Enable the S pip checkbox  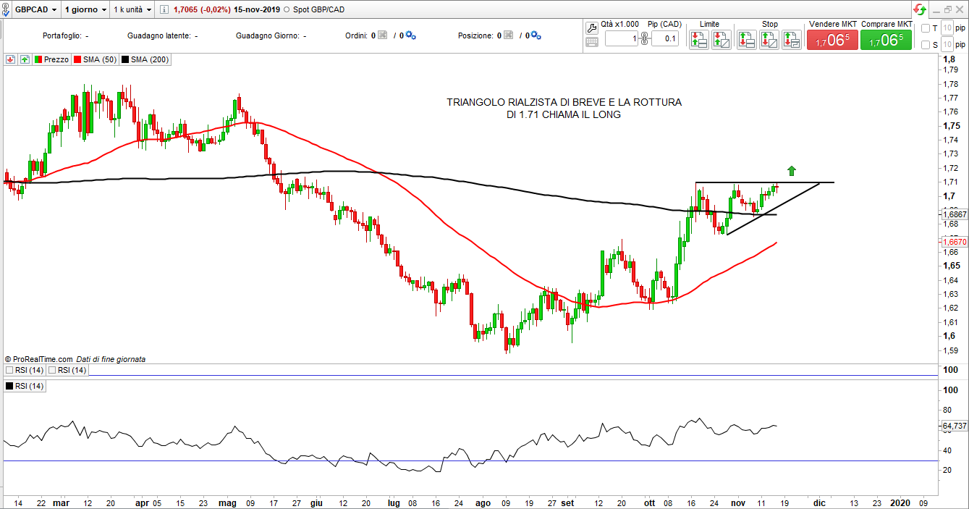pos(926,45)
